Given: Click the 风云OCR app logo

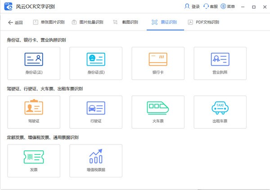Looking at the screenshot, I should click(x=8, y=6).
